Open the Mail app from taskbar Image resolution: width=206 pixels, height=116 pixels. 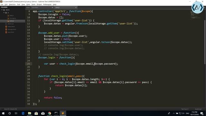pyautogui.click(x=43, y=113)
